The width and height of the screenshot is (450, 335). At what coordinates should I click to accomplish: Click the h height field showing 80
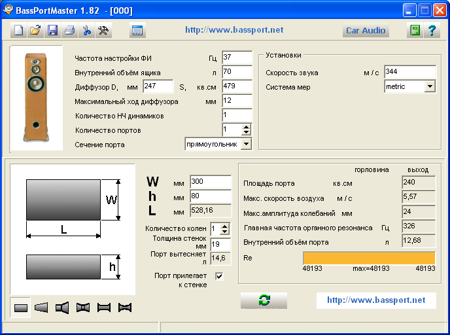[211, 196]
